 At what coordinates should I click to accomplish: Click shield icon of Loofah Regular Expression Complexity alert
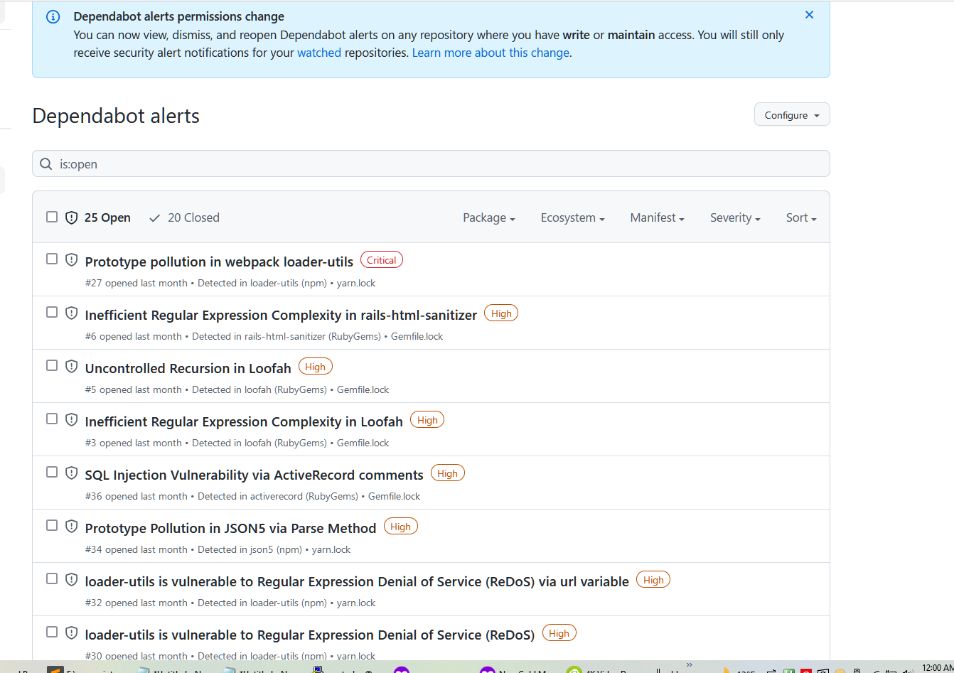71,420
